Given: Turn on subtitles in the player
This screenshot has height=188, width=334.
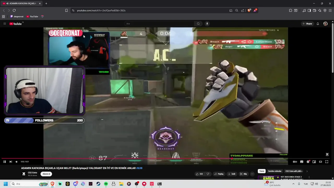Looking at the screenshot, I should [x=302, y=162].
